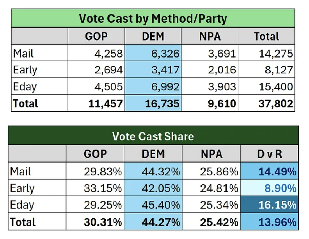The image size is (309, 239).
Task: Select the NPA header in the top table
Action: [x=210, y=37]
